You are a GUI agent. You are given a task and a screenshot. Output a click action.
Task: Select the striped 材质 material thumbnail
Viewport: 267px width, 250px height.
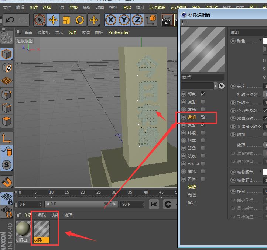(x=41, y=229)
